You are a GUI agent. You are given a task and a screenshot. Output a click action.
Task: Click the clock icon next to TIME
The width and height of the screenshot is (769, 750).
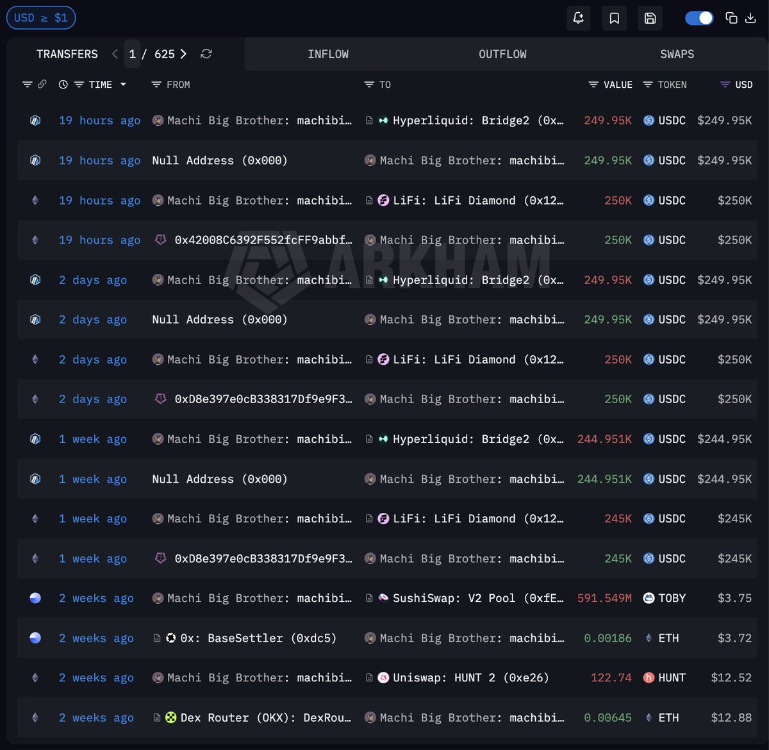63,85
